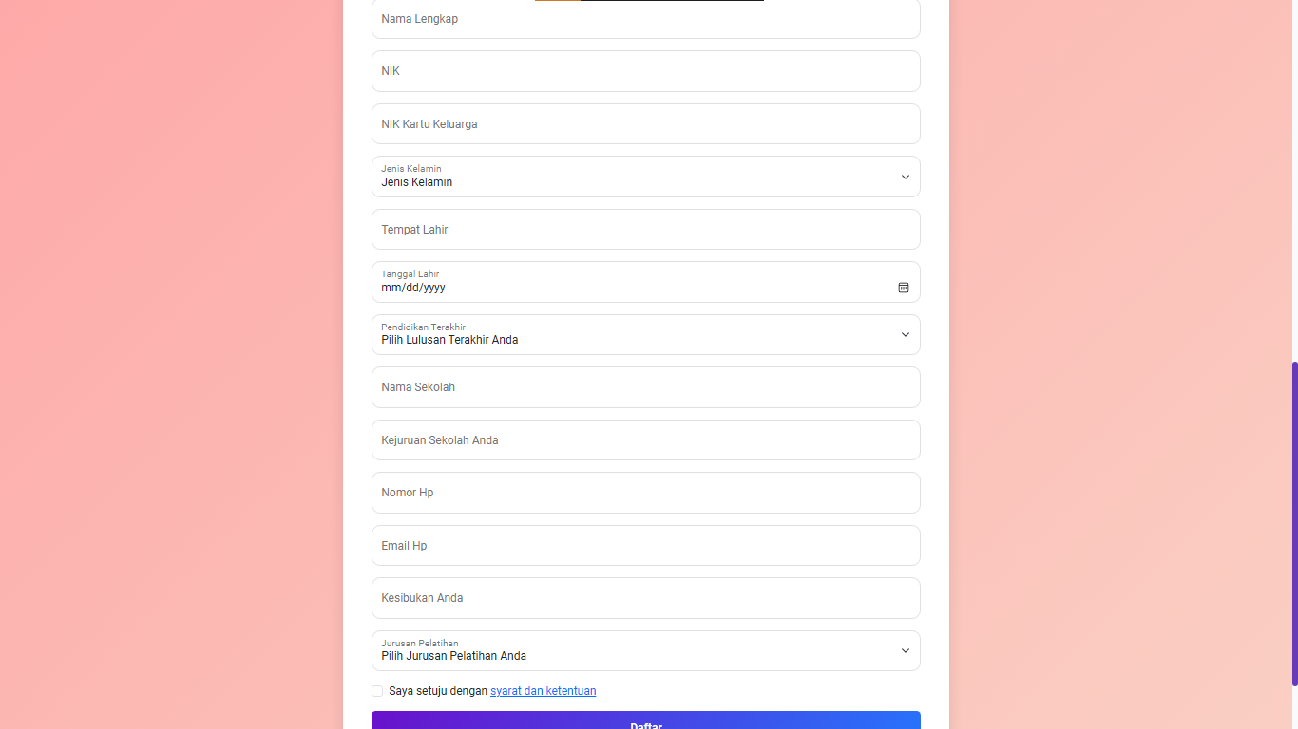Select the Nomor Hp input
This screenshot has width=1298, height=729.
645,493
